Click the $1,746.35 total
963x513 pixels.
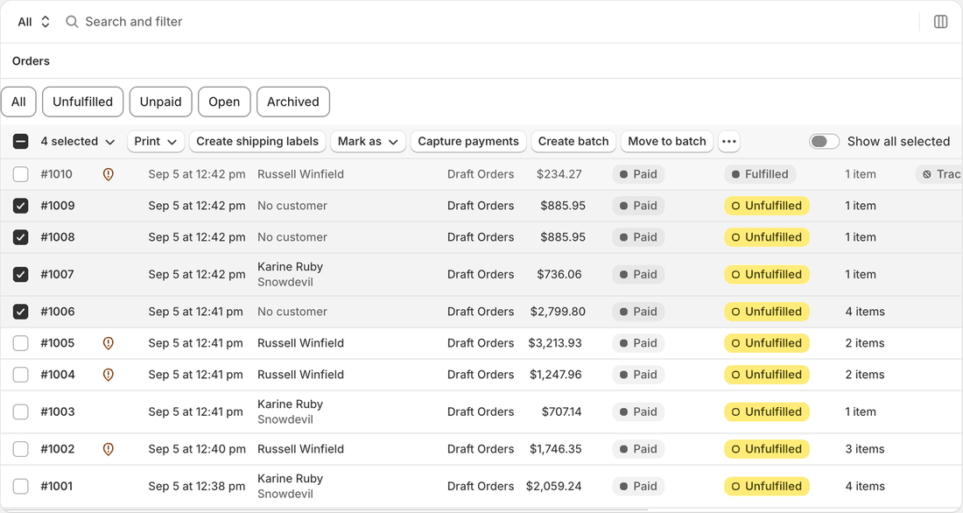tap(555, 449)
